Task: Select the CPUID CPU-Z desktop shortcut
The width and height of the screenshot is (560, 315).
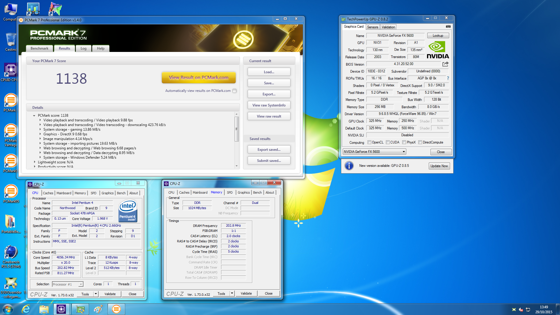Action: [x=10, y=73]
